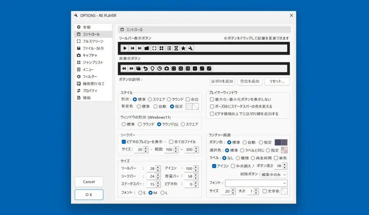Enable the ビデオのプレビューを表示 checkbox
Viewport: 369px width, 215px height.
123,142
